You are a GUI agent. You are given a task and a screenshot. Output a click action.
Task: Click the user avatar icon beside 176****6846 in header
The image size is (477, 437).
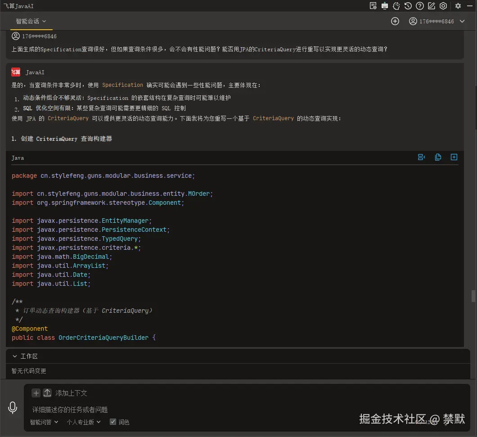click(413, 21)
